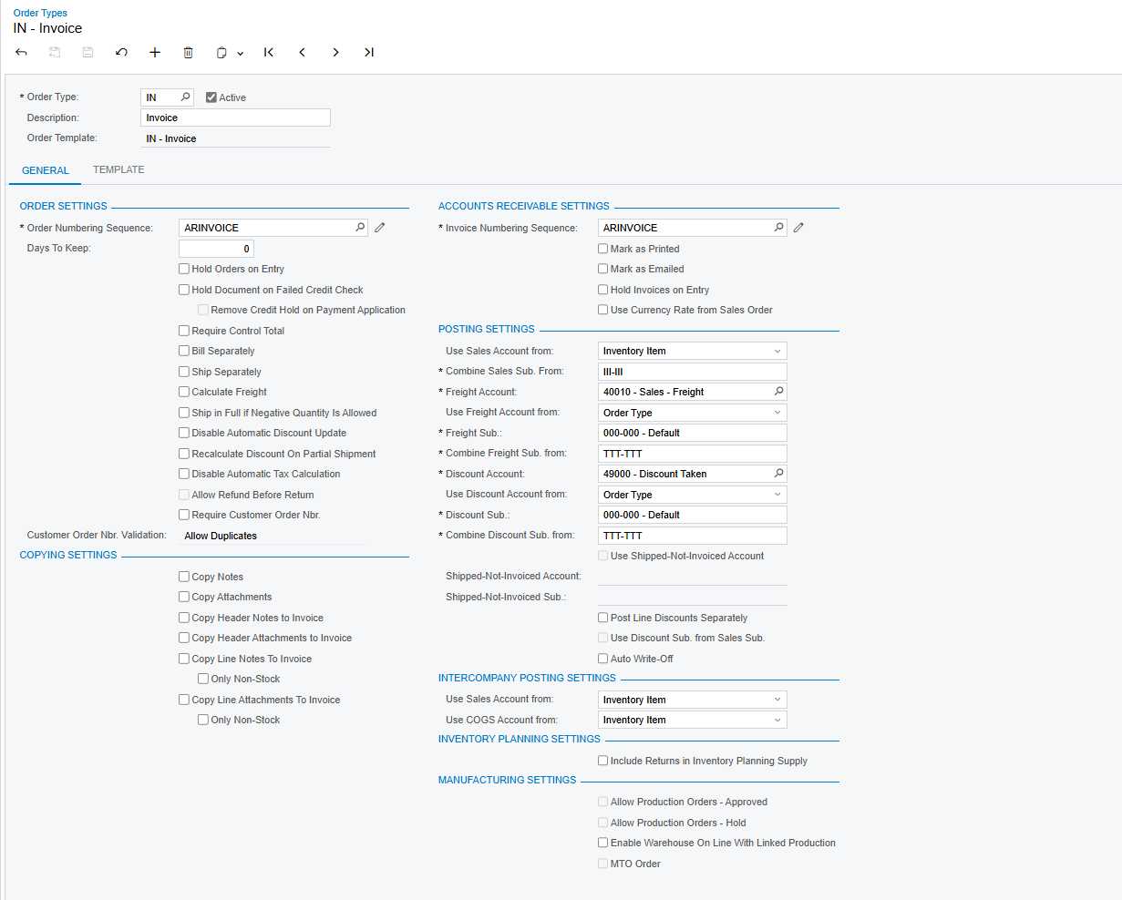The width and height of the screenshot is (1122, 900).
Task: Click the clipboard copy-paste icon
Action: (x=221, y=53)
